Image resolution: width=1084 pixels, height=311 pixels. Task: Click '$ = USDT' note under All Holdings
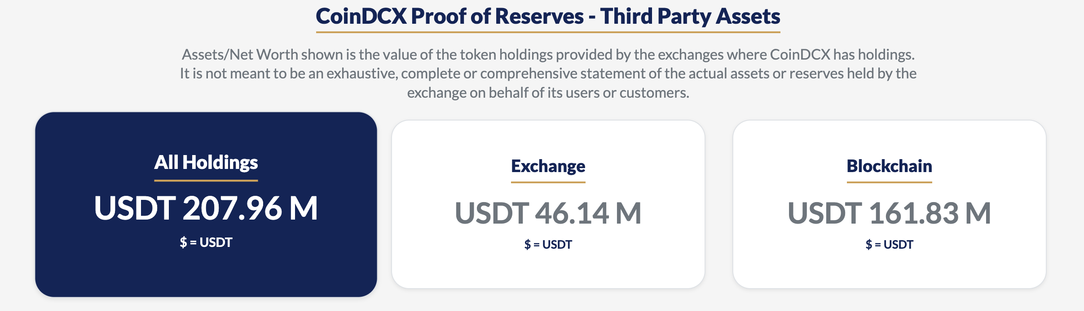[x=206, y=242]
